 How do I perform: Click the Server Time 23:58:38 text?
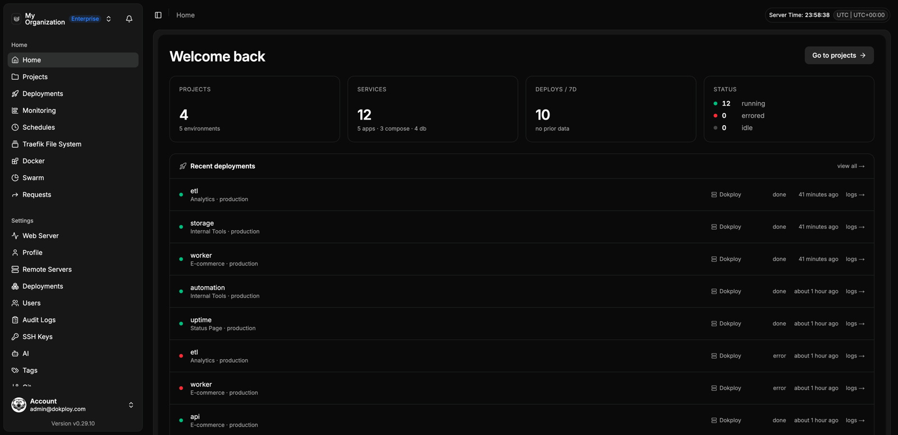[799, 15]
